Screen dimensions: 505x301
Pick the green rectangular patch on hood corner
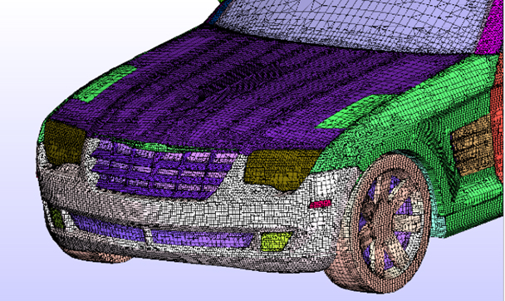point(106,83)
